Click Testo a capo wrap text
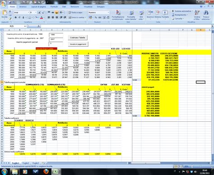This screenshot has height=175, width=214. [x=75, y=13]
